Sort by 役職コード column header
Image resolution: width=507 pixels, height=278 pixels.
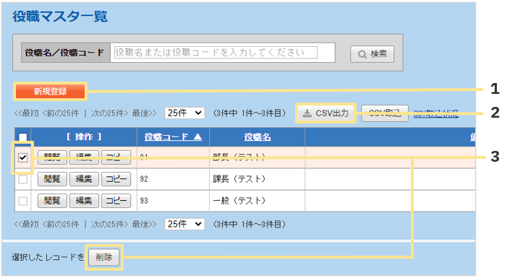173,137
